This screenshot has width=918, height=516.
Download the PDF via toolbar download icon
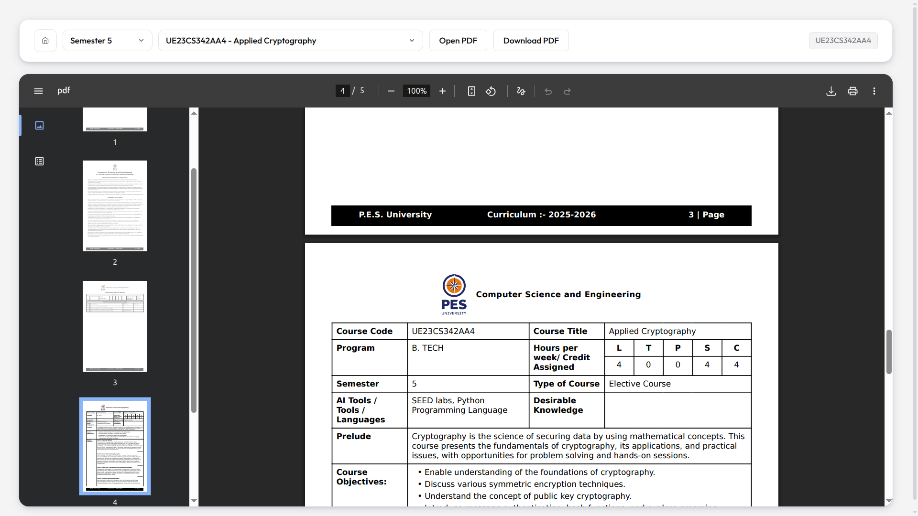831,91
